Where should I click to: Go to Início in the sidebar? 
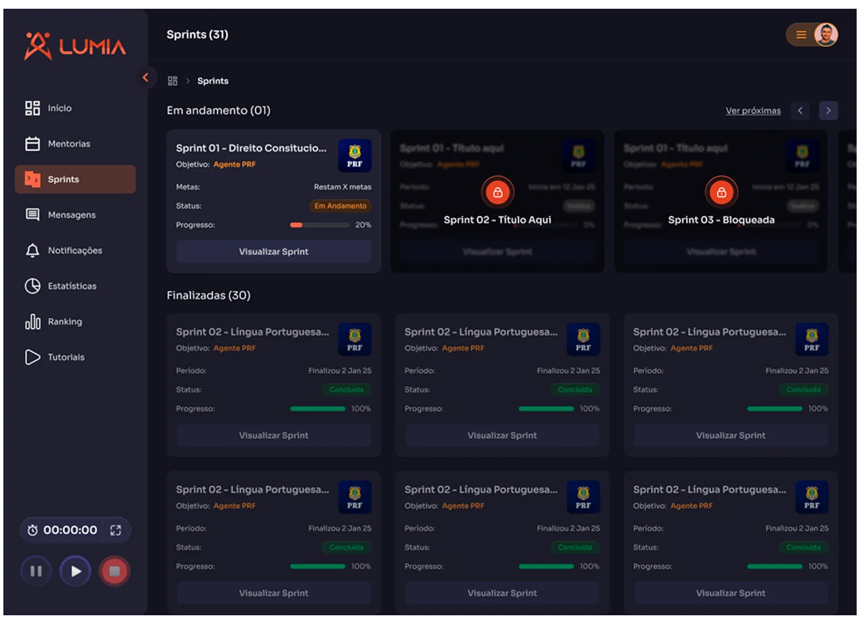(59, 108)
